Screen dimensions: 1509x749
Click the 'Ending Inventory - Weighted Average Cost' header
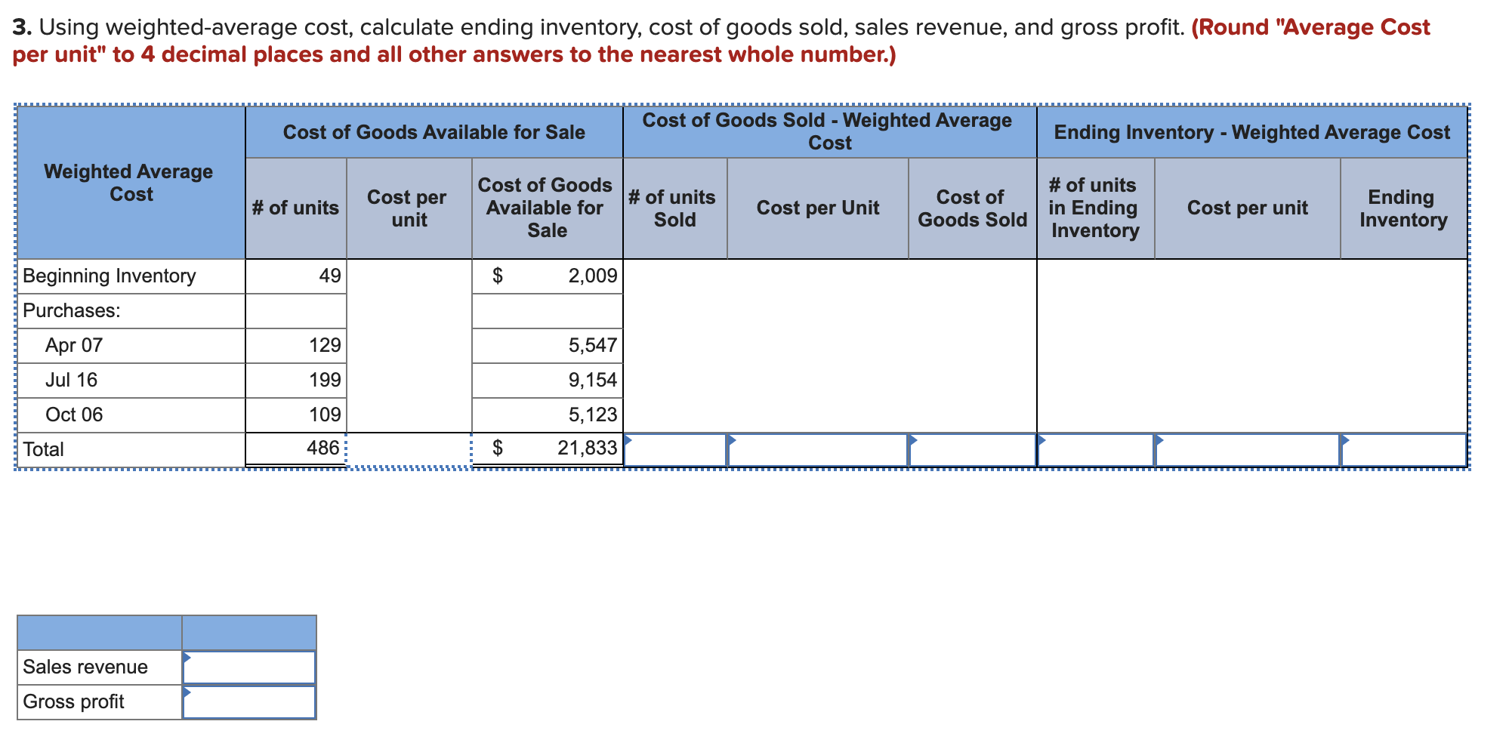click(1252, 133)
